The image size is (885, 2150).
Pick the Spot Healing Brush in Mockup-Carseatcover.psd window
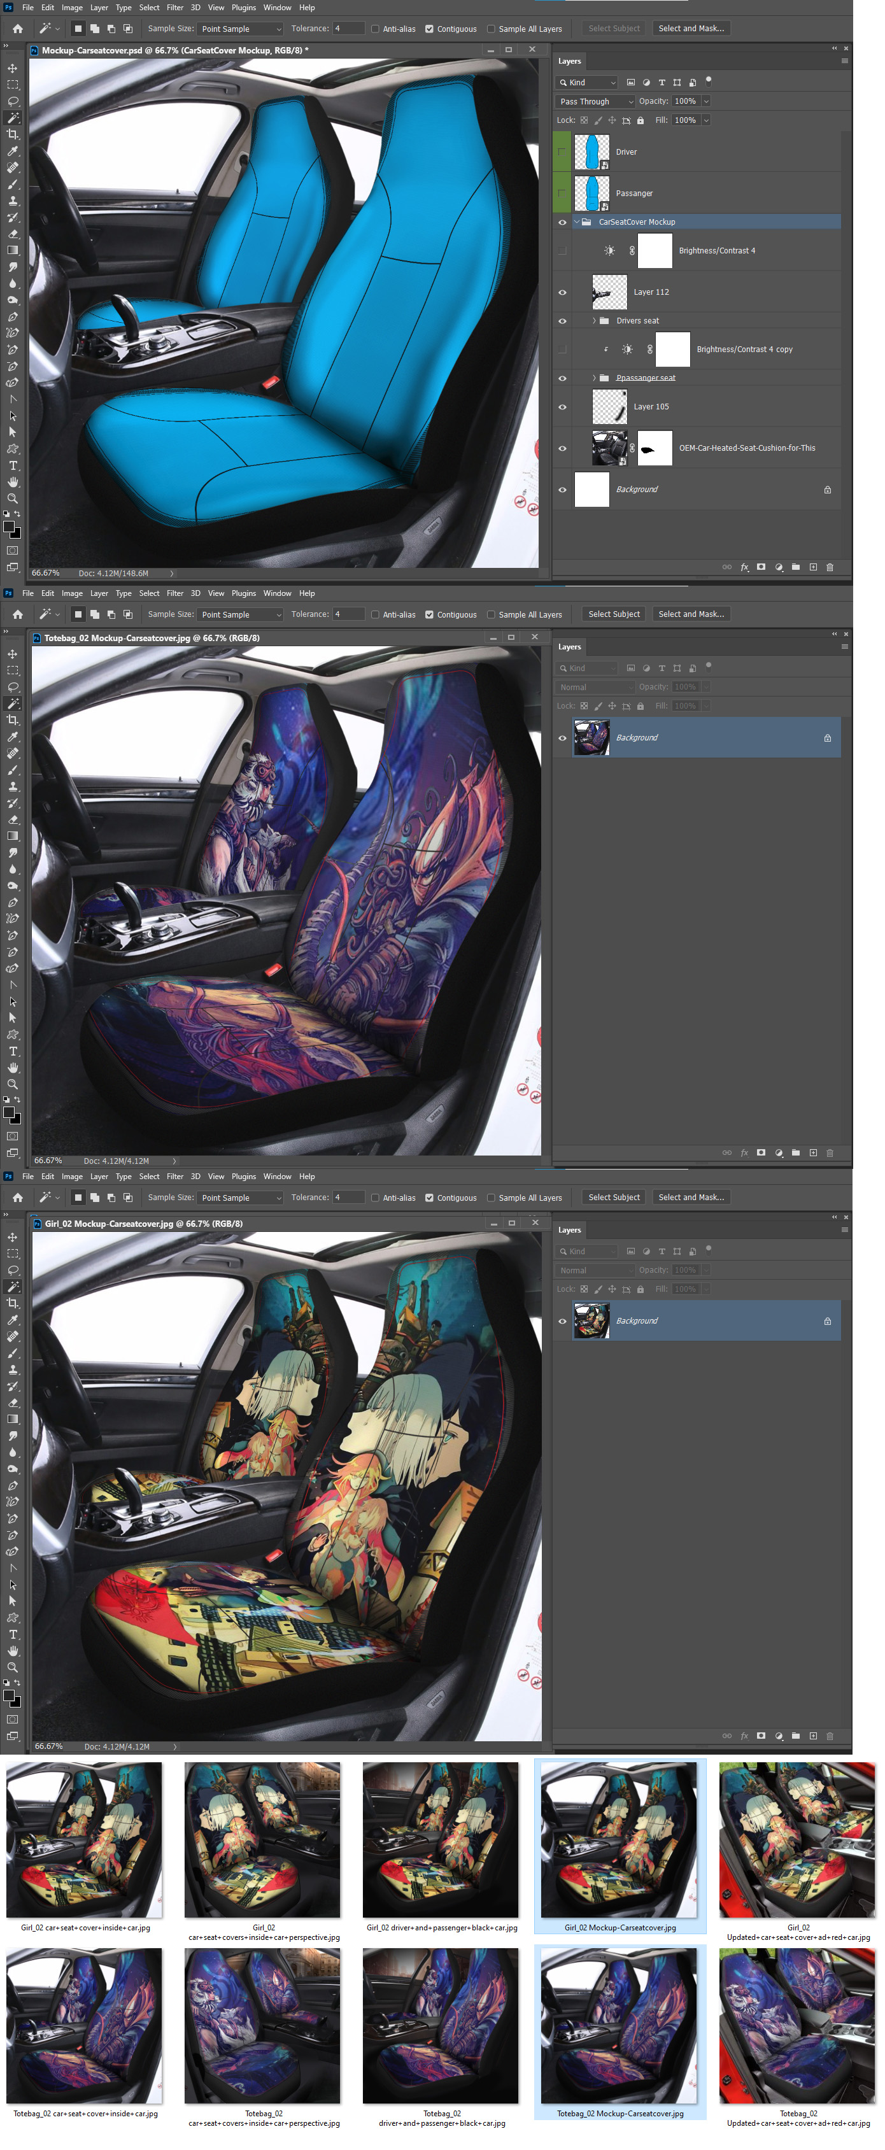pos(13,168)
